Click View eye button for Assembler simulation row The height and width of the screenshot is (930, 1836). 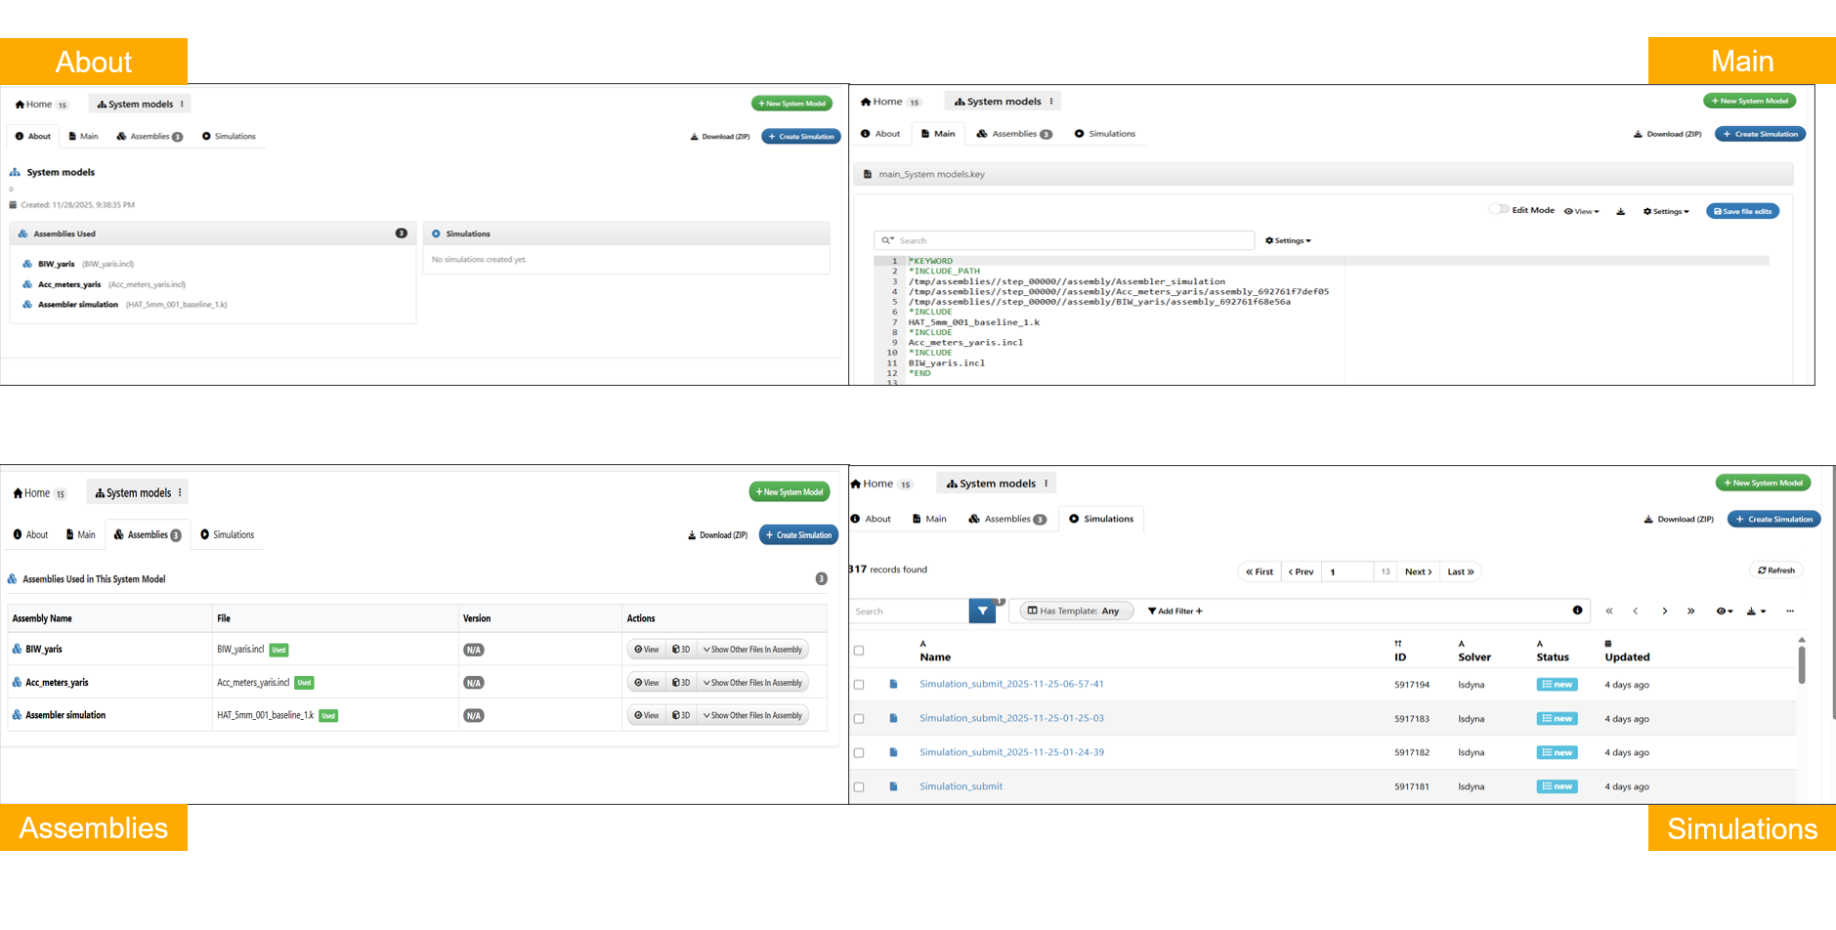coord(646,716)
